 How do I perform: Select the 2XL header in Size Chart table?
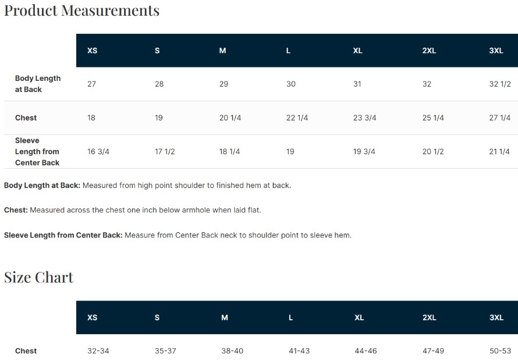[430, 317]
